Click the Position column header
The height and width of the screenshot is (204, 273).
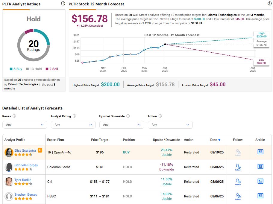[129, 140]
